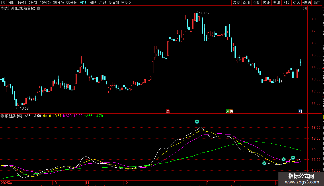Open the 画线 drawing tools

click(x=276, y=3)
